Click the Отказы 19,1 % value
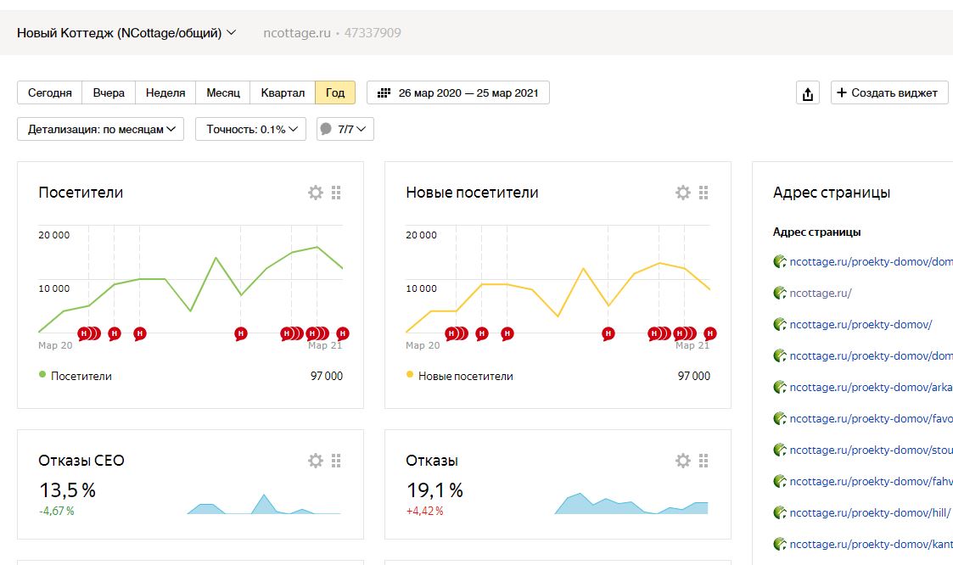 click(434, 490)
